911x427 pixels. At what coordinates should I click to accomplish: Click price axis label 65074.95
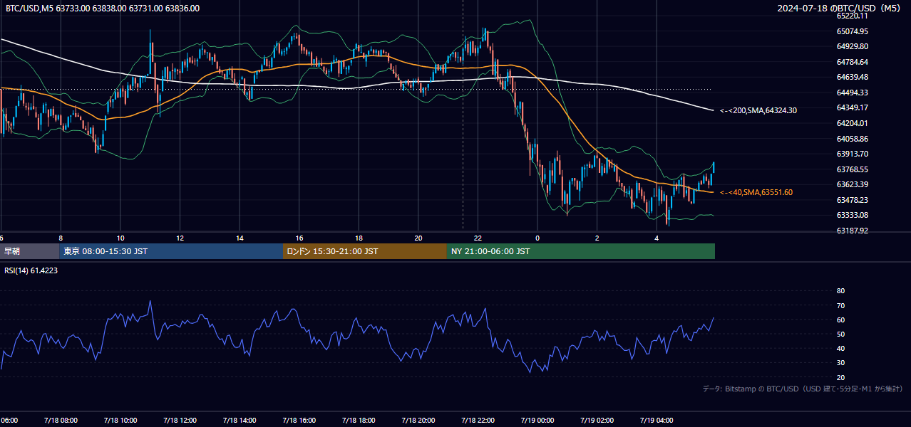pos(853,31)
